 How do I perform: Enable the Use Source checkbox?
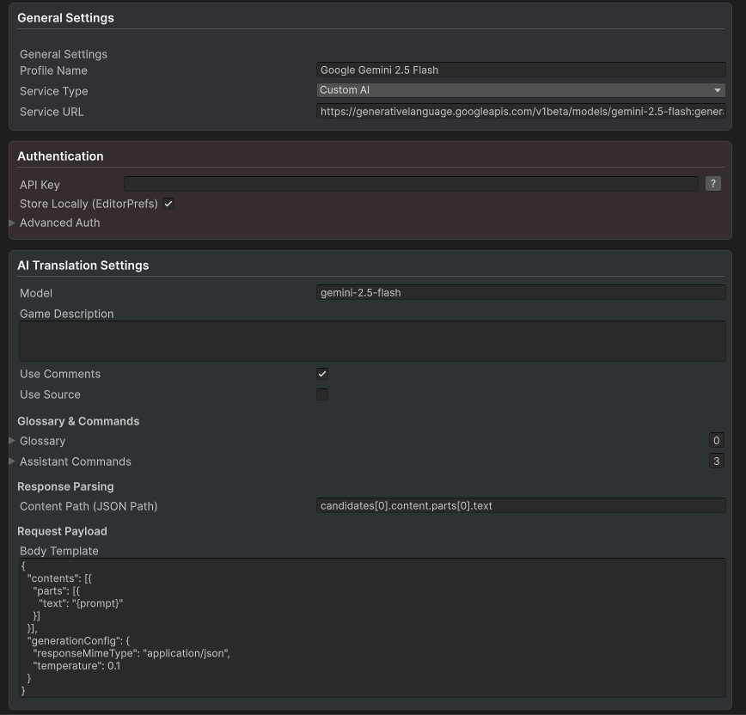pyautogui.click(x=321, y=394)
